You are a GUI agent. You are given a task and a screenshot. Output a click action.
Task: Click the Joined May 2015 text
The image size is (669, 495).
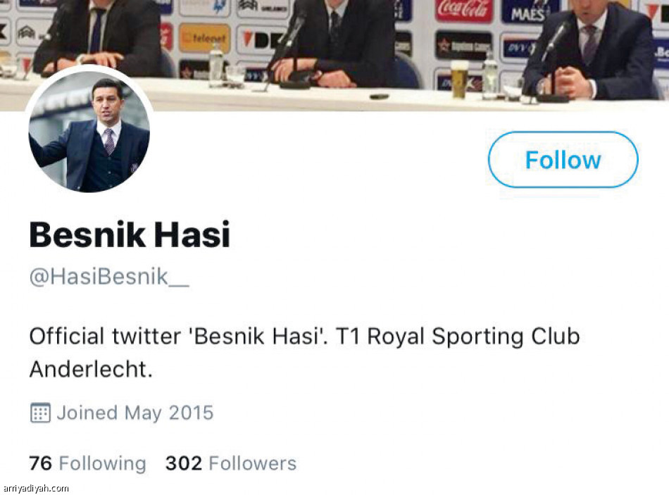point(135,413)
